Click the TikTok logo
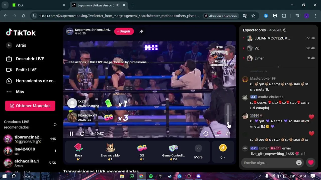The height and width of the screenshot is (180, 321). point(21,32)
